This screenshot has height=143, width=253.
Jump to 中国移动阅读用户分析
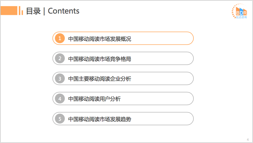pyautogui.click(x=94, y=99)
